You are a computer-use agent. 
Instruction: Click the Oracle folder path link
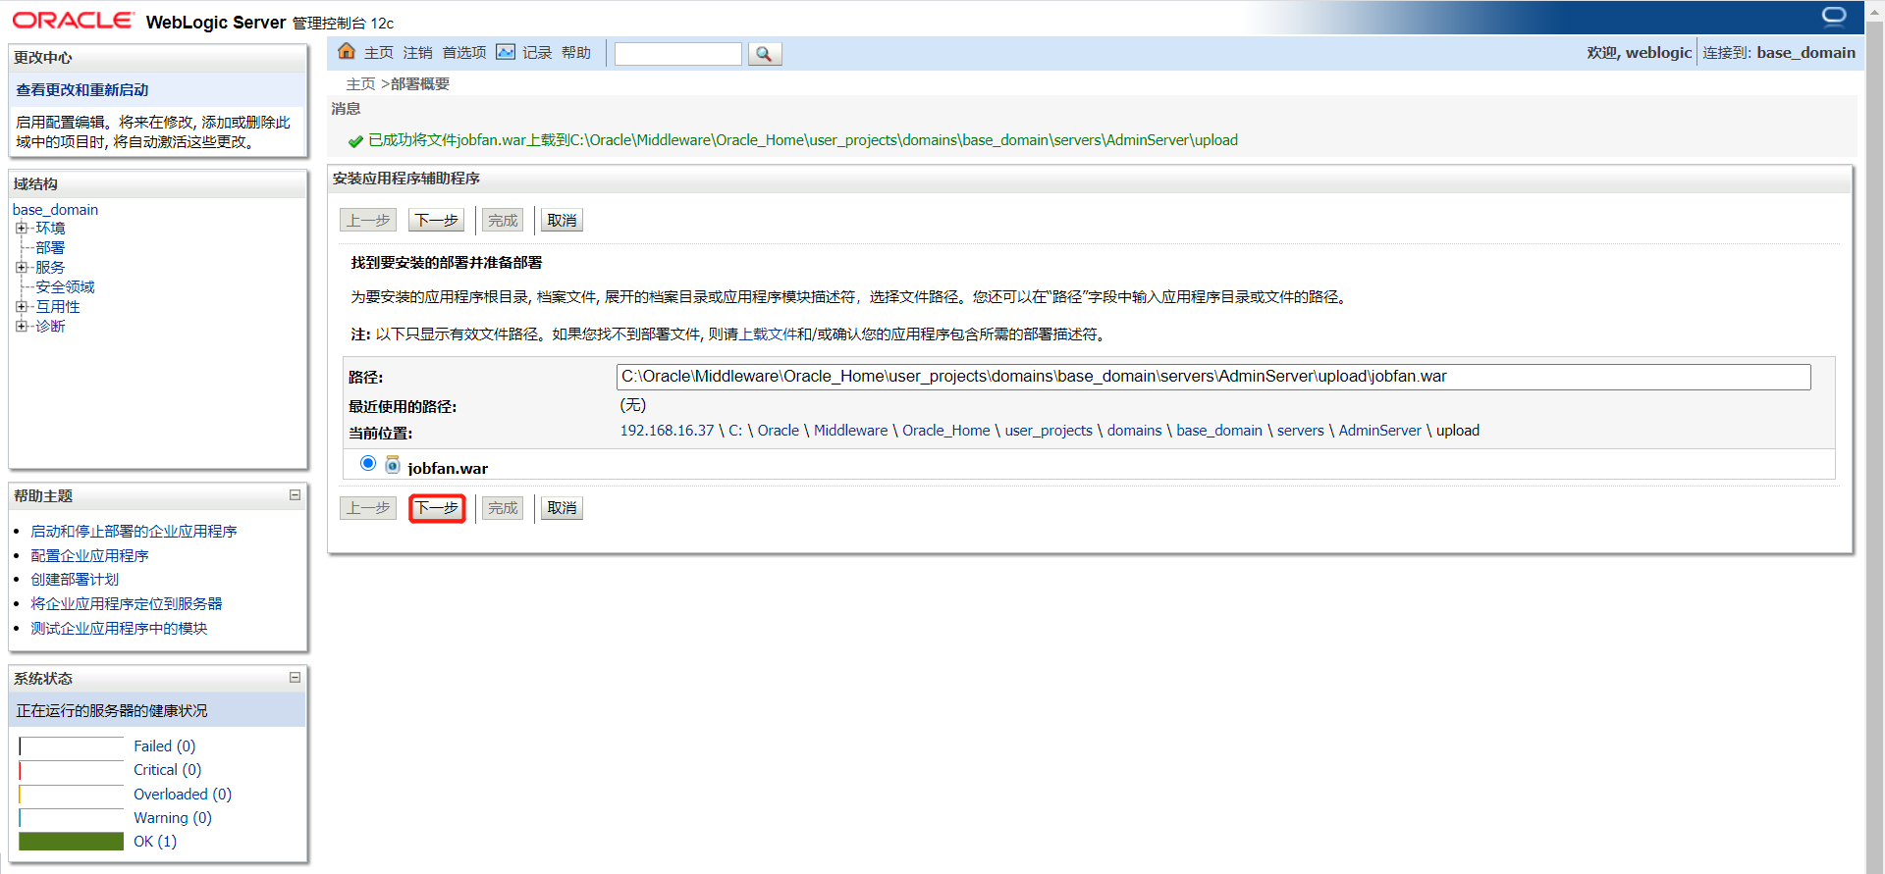779,431
